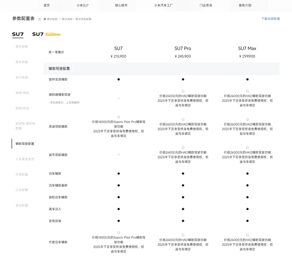Select 动力系统 from the left sidebar
This screenshot has height=256, width=292.
pos(22,77)
